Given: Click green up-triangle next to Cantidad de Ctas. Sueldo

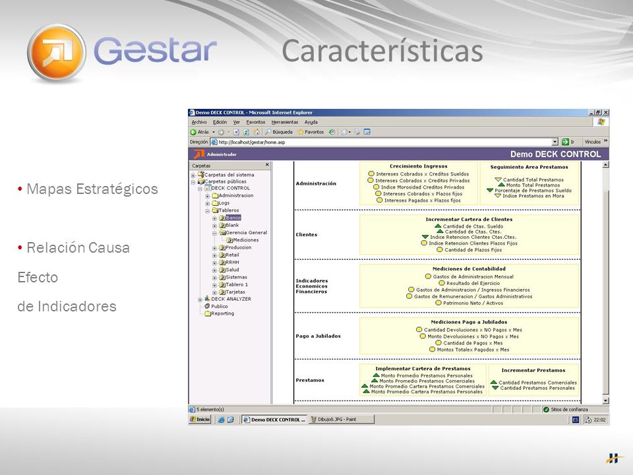Looking at the screenshot, I should (438, 226).
